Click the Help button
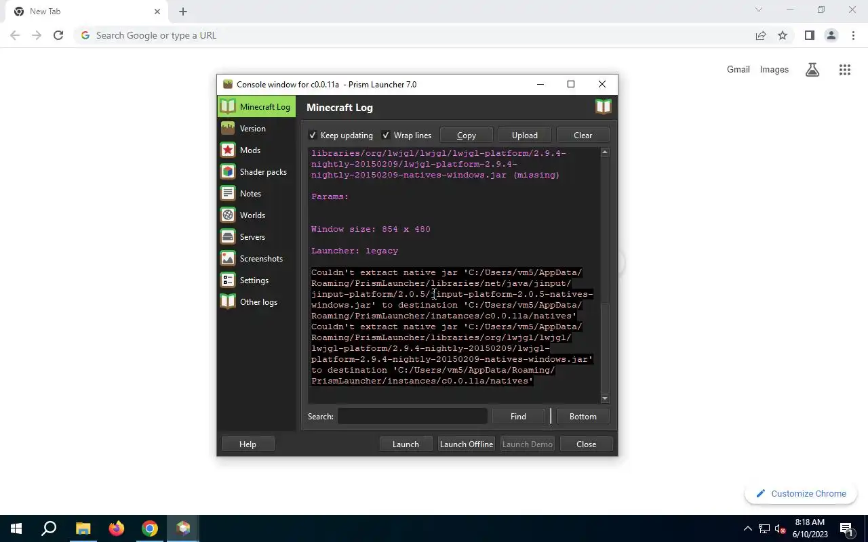The width and height of the screenshot is (868, 542). (248, 444)
